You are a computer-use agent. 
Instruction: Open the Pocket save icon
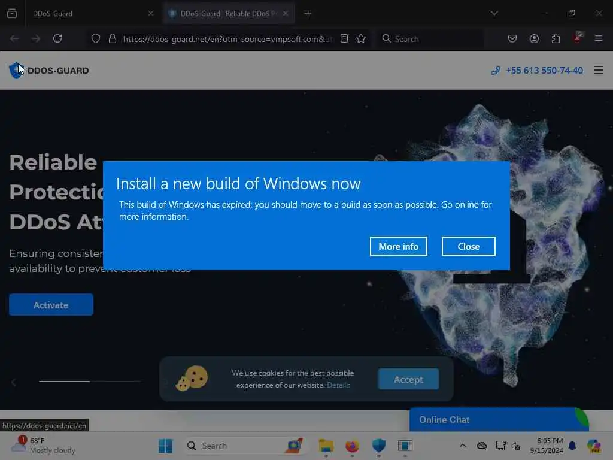(x=512, y=38)
